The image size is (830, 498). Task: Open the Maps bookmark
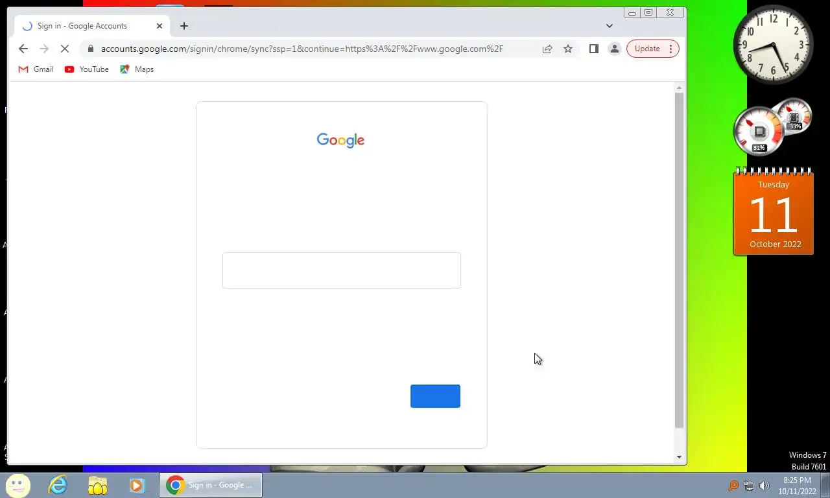137,69
